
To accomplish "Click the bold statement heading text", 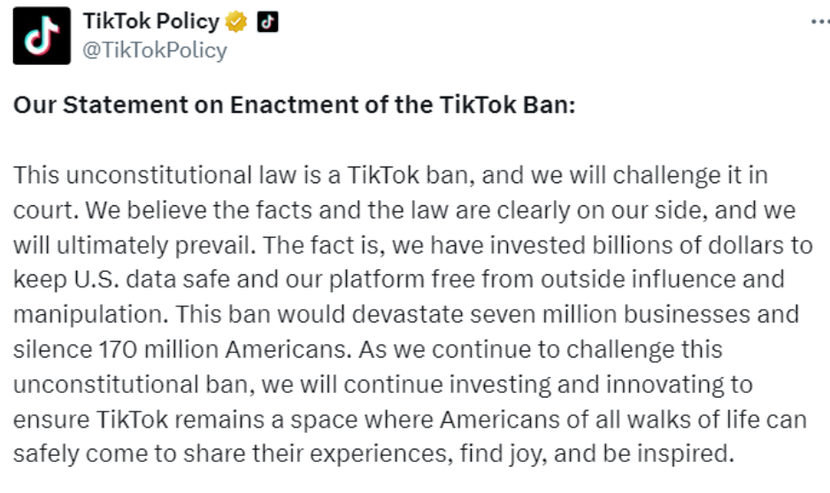I will tap(294, 105).
